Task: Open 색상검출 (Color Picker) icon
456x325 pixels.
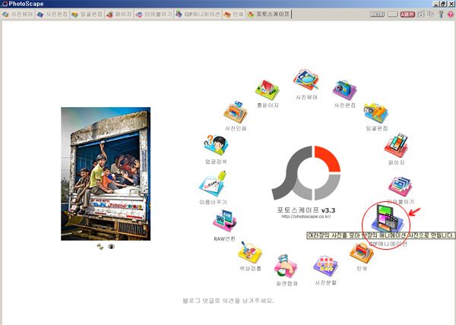Action: (250, 252)
